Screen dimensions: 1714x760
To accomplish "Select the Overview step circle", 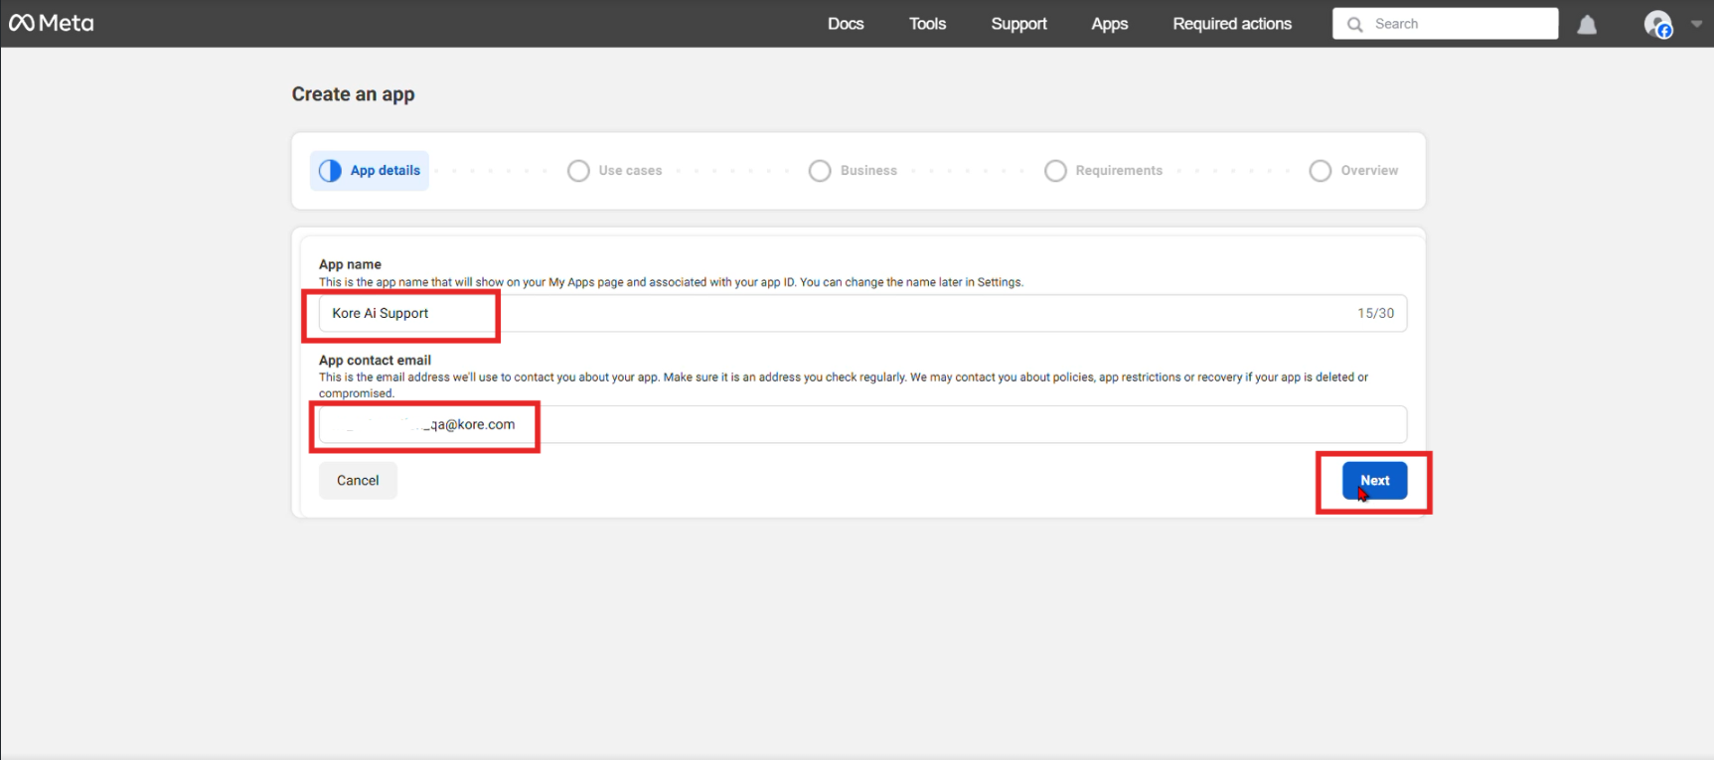I will 1320,171.
